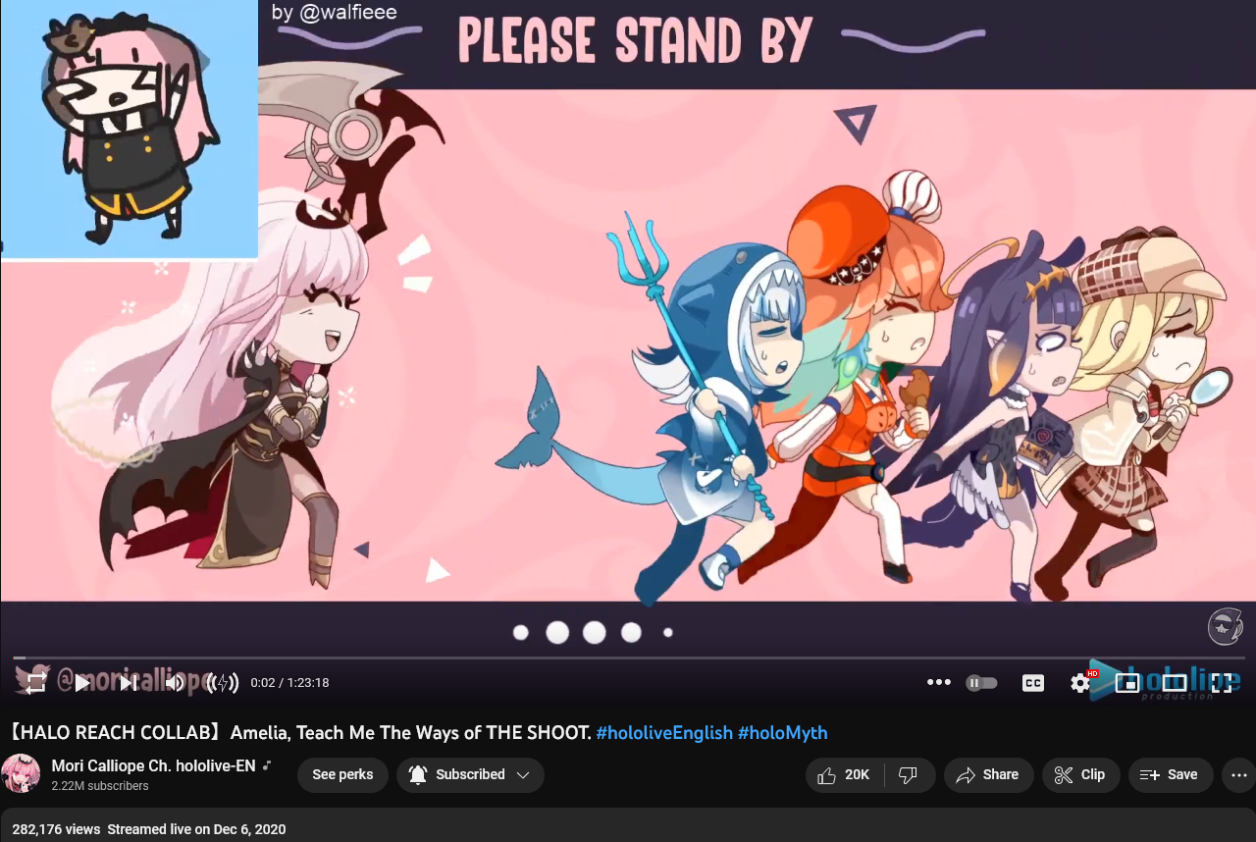Open the player settings gear
The height and width of the screenshot is (842, 1256).
coord(1080,683)
